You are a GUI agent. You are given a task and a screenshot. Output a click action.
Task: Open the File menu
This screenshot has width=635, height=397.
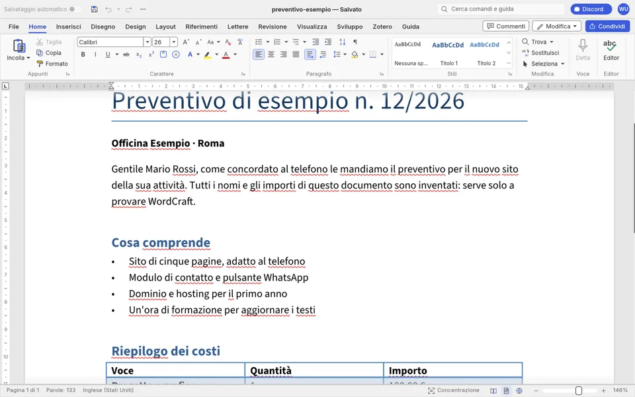click(x=14, y=26)
